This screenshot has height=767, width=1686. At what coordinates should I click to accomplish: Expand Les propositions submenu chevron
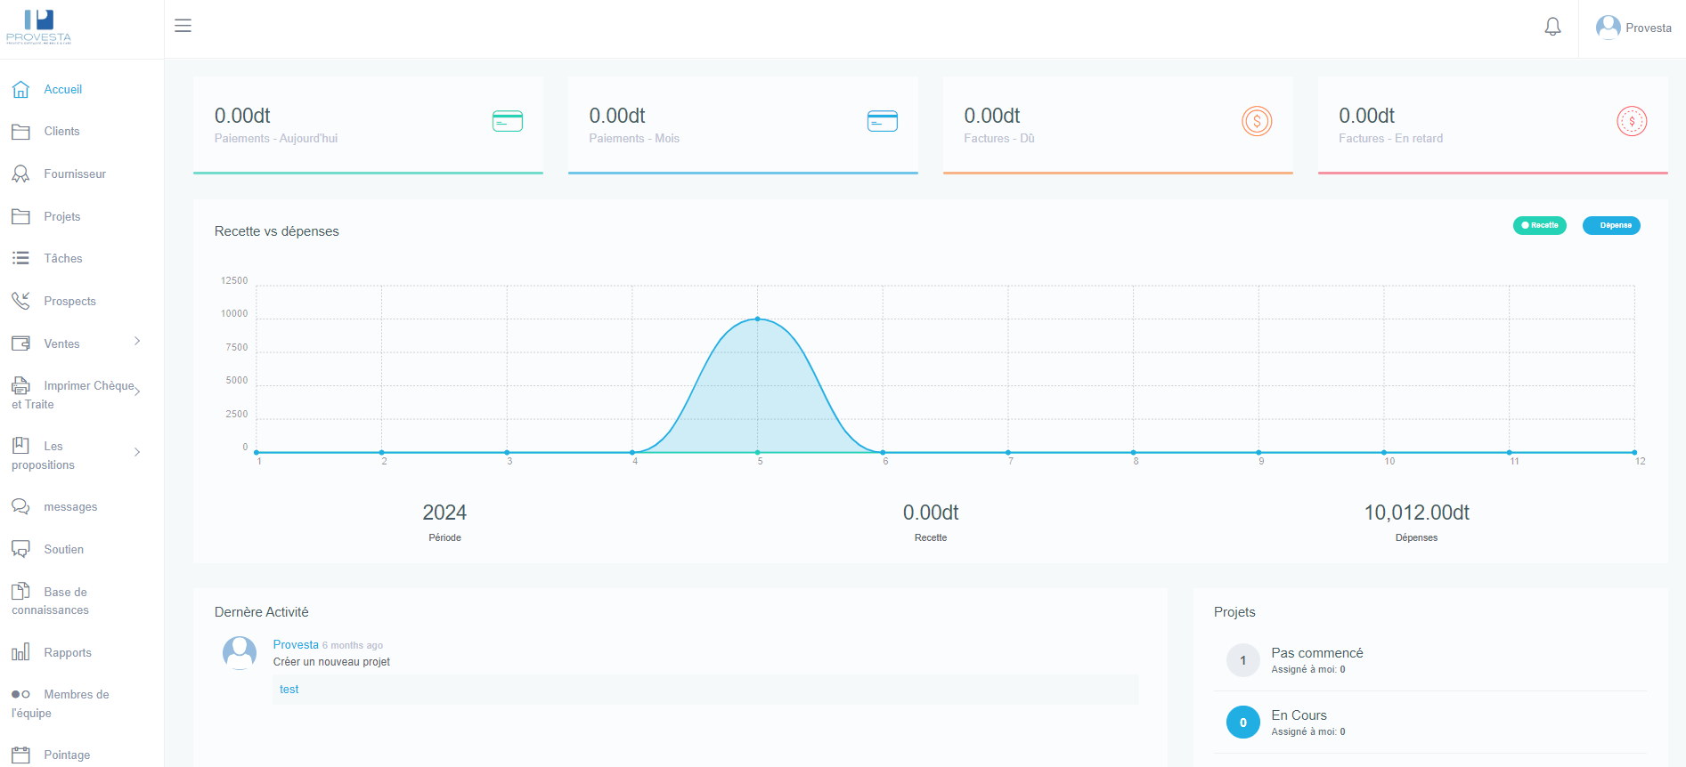(x=137, y=452)
